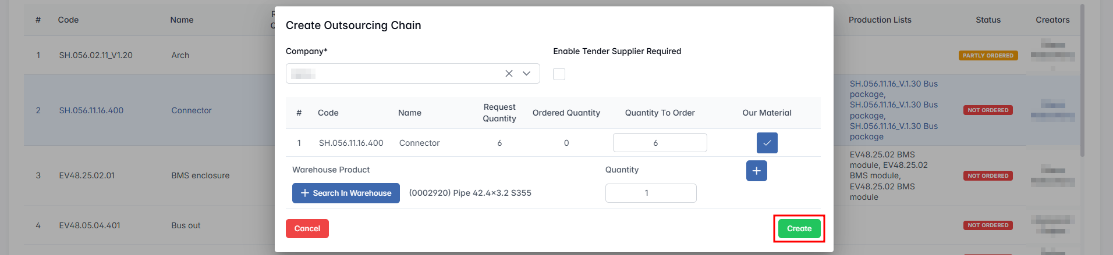Click the blue plus icon beside Quantity
This screenshot has width=1113, height=255.
[756, 171]
